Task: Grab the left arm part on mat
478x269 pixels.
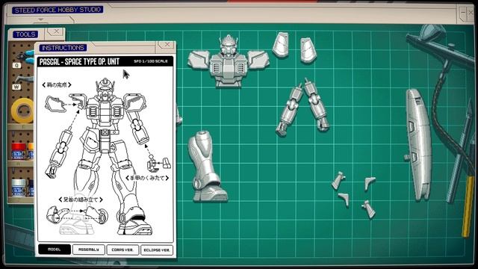Action: (x=290, y=110)
